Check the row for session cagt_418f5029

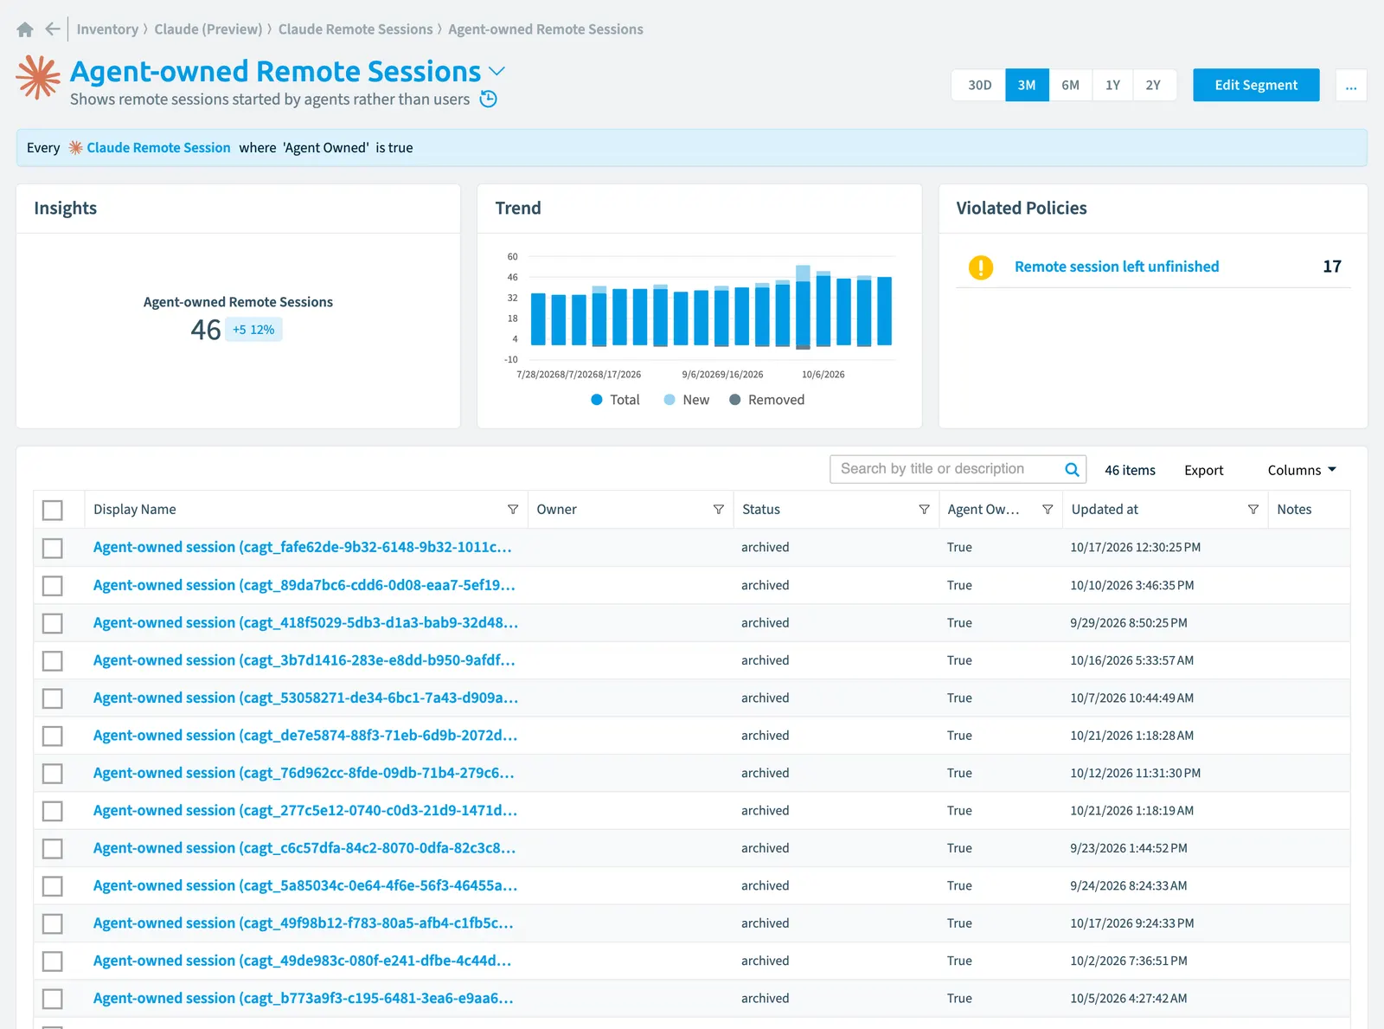[x=53, y=623]
